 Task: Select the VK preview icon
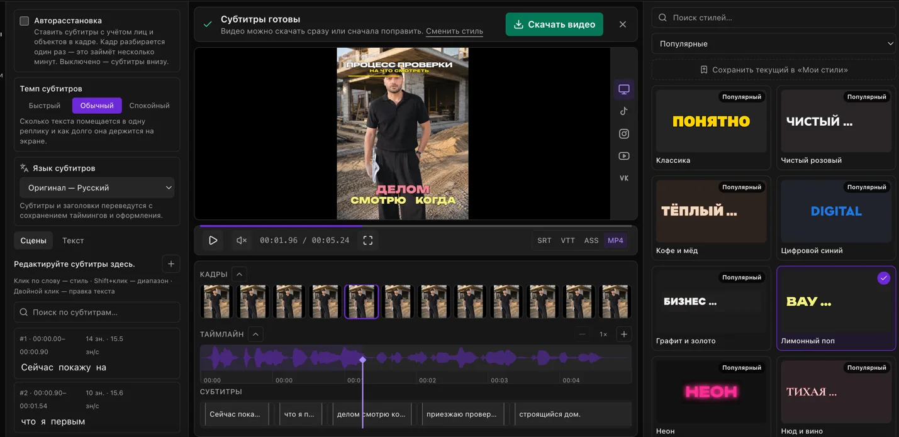[624, 178]
